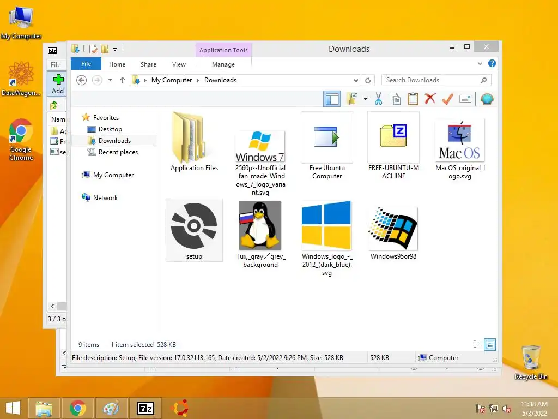The image size is (558, 419).
Task: Open the Ubuntu app from the taskbar
Action: [x=180, y=408]
